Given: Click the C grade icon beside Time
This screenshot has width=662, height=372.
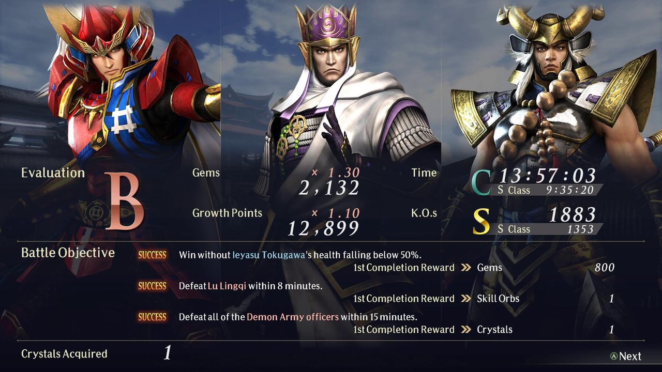Looking at the screenshot, I should (x=480, y=183).
